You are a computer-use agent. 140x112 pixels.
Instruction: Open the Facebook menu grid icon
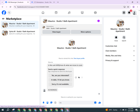[x=124, y=13]
